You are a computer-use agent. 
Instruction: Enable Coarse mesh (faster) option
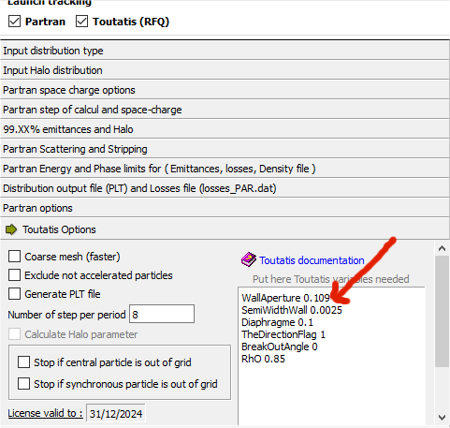[14, 257]
